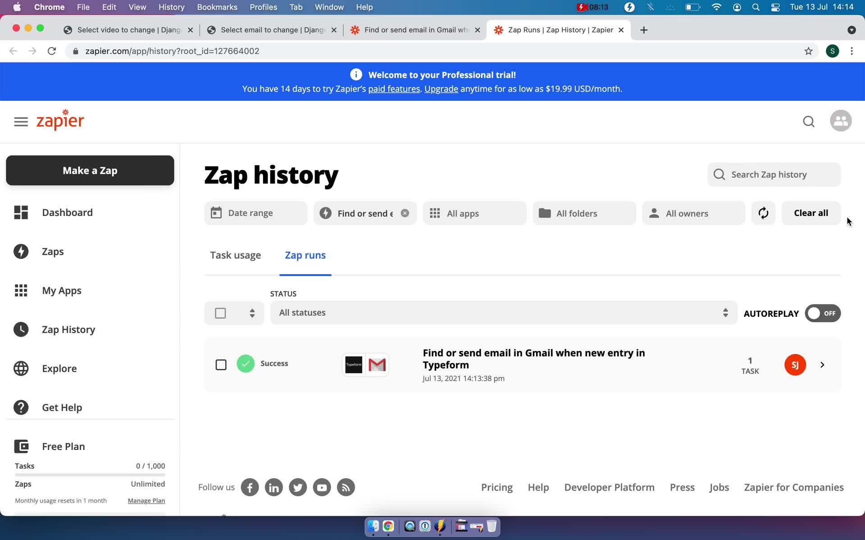This screenshot has height=540, width=865.
Task: Switch to Task usage tab
Action: 236,254
